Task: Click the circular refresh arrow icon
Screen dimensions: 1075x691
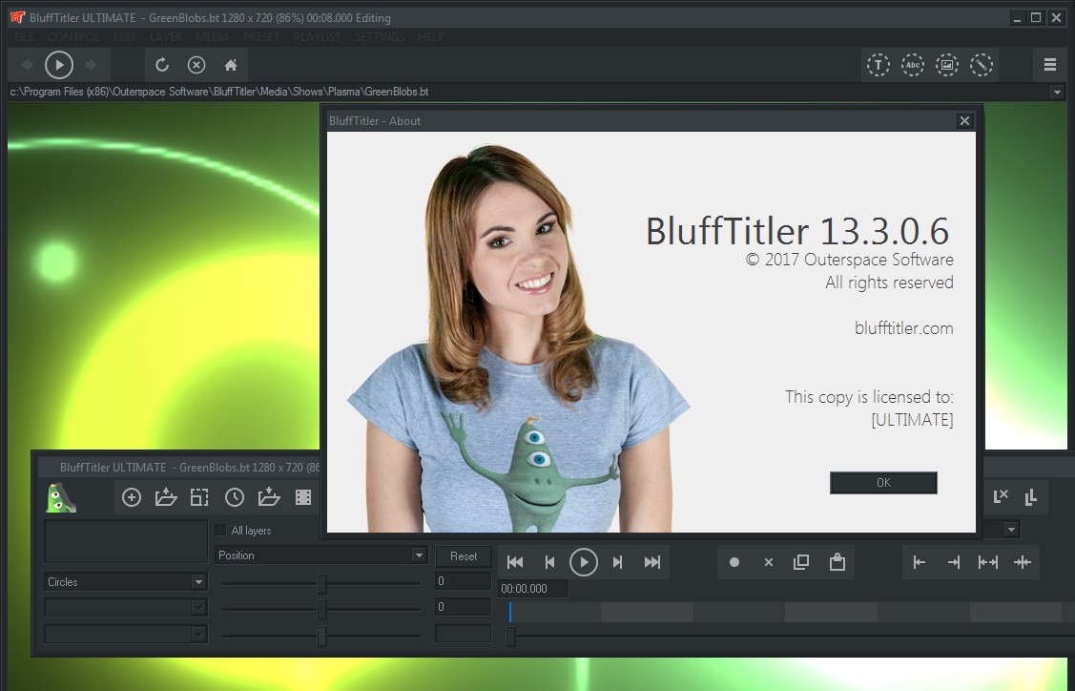Action: click(x=162, y=65)
